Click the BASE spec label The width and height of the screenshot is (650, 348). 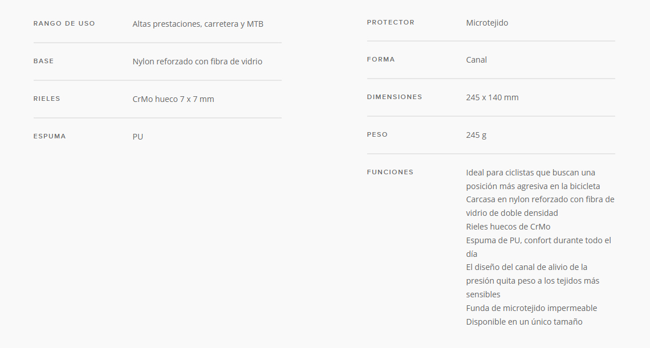pos(43,62)
